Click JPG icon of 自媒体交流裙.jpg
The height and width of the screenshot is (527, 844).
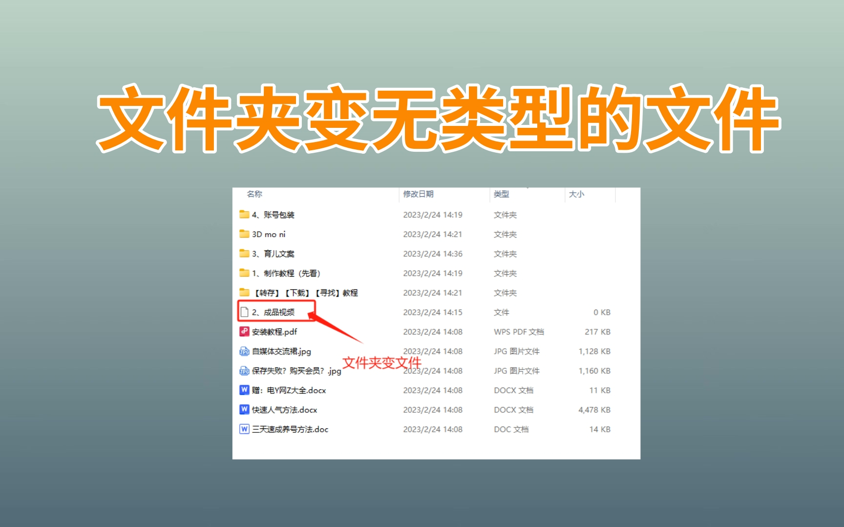coord(244,351)
